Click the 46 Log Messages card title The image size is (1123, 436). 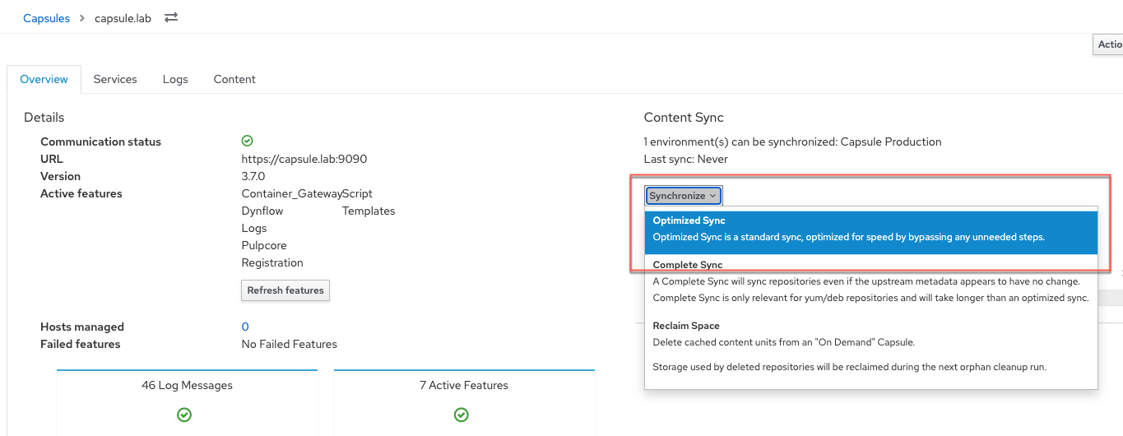coord(187,385)
